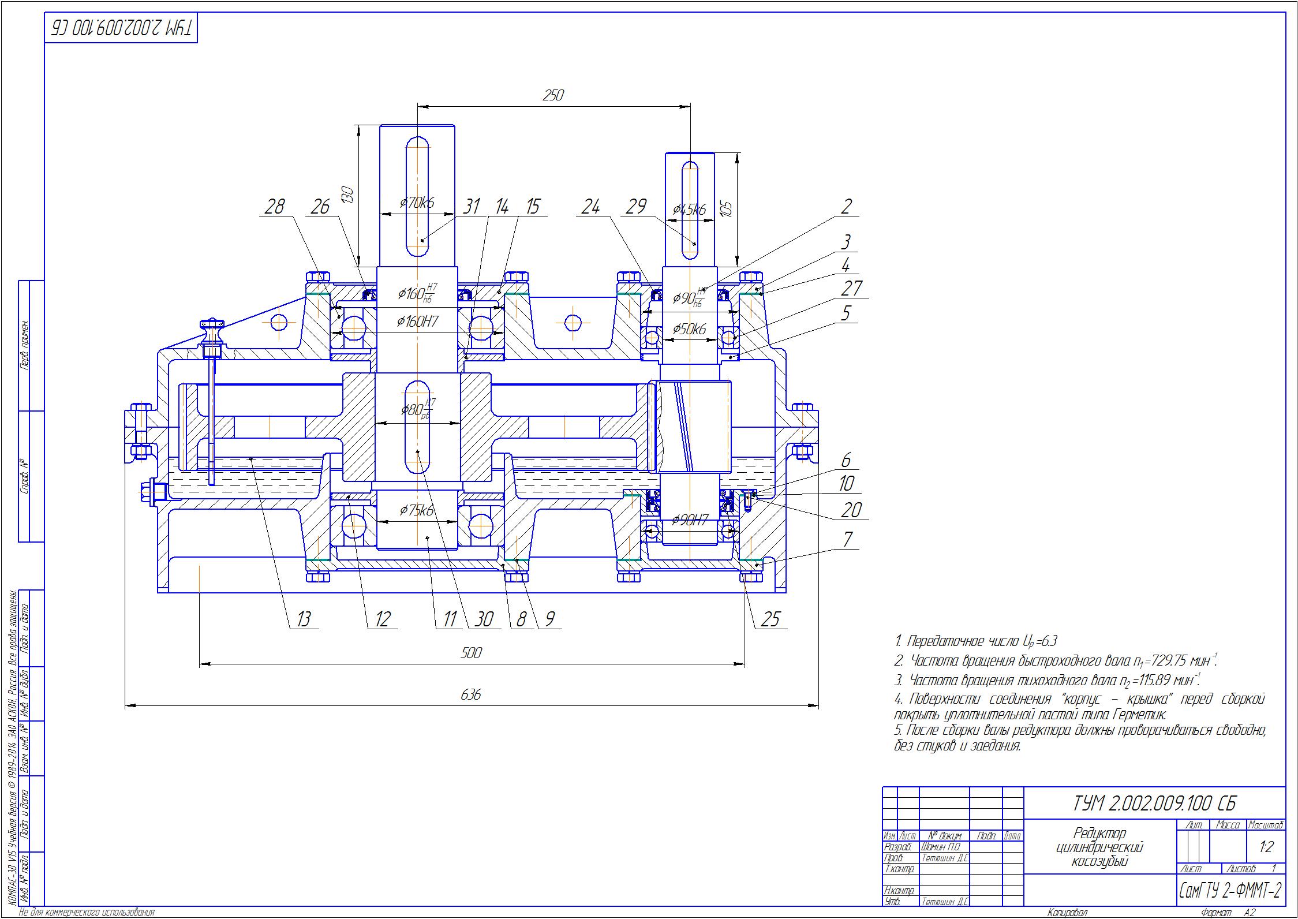1298x919 pixels.
Task: Click part callout number 13
Action: click(x=304, y=619)
